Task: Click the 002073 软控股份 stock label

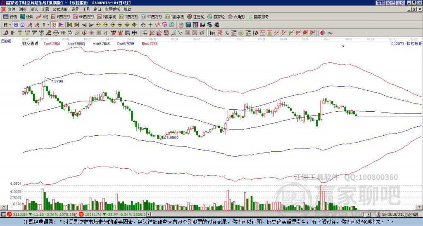Action: pos(407,43)
